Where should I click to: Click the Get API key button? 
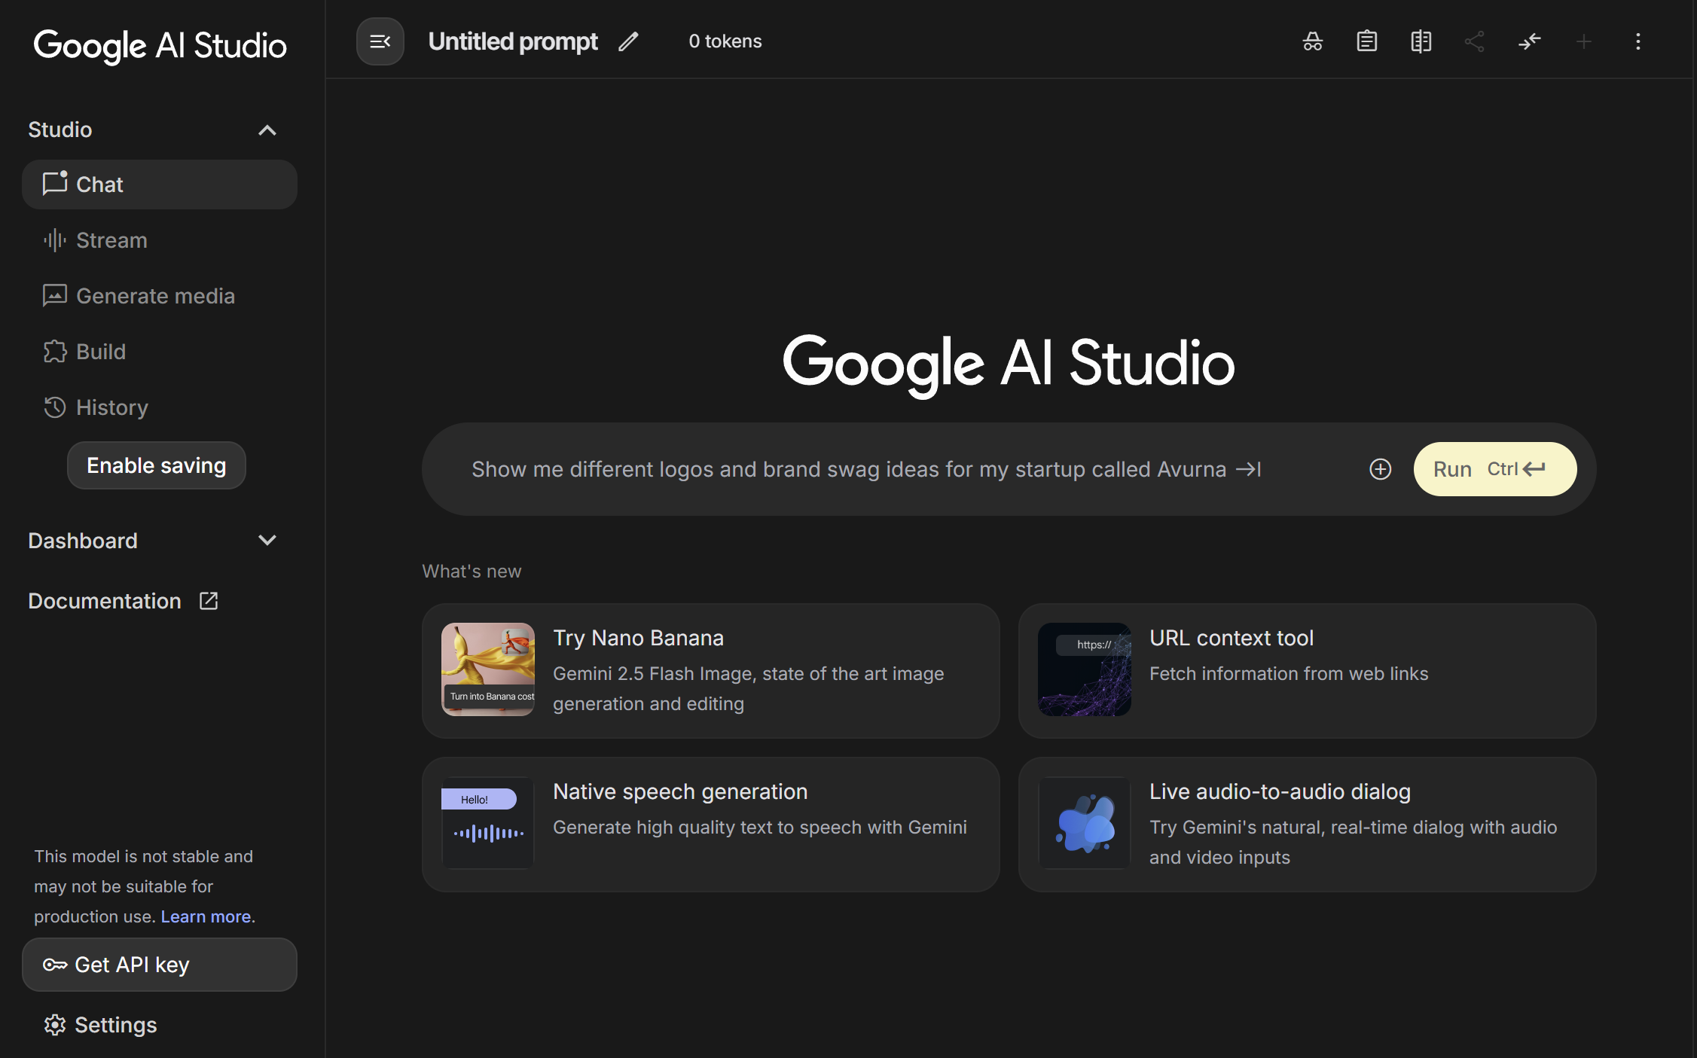160,965
